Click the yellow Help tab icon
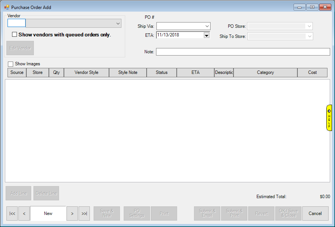 tap(329, 118)
